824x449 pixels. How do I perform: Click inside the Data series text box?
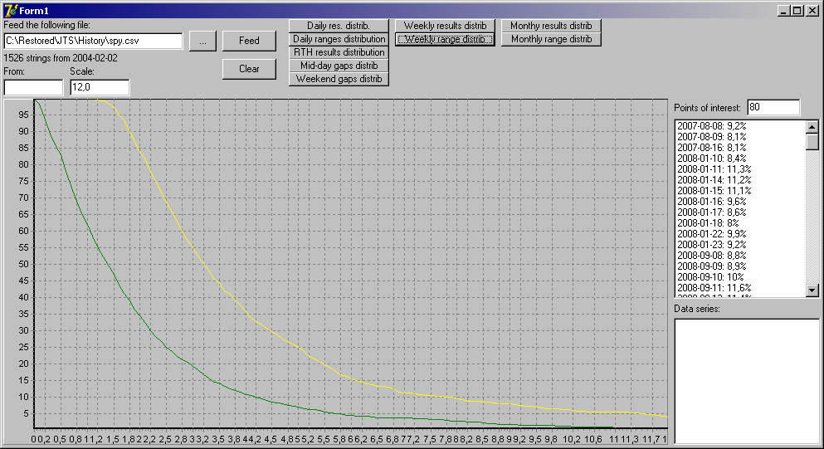(747, 381)
